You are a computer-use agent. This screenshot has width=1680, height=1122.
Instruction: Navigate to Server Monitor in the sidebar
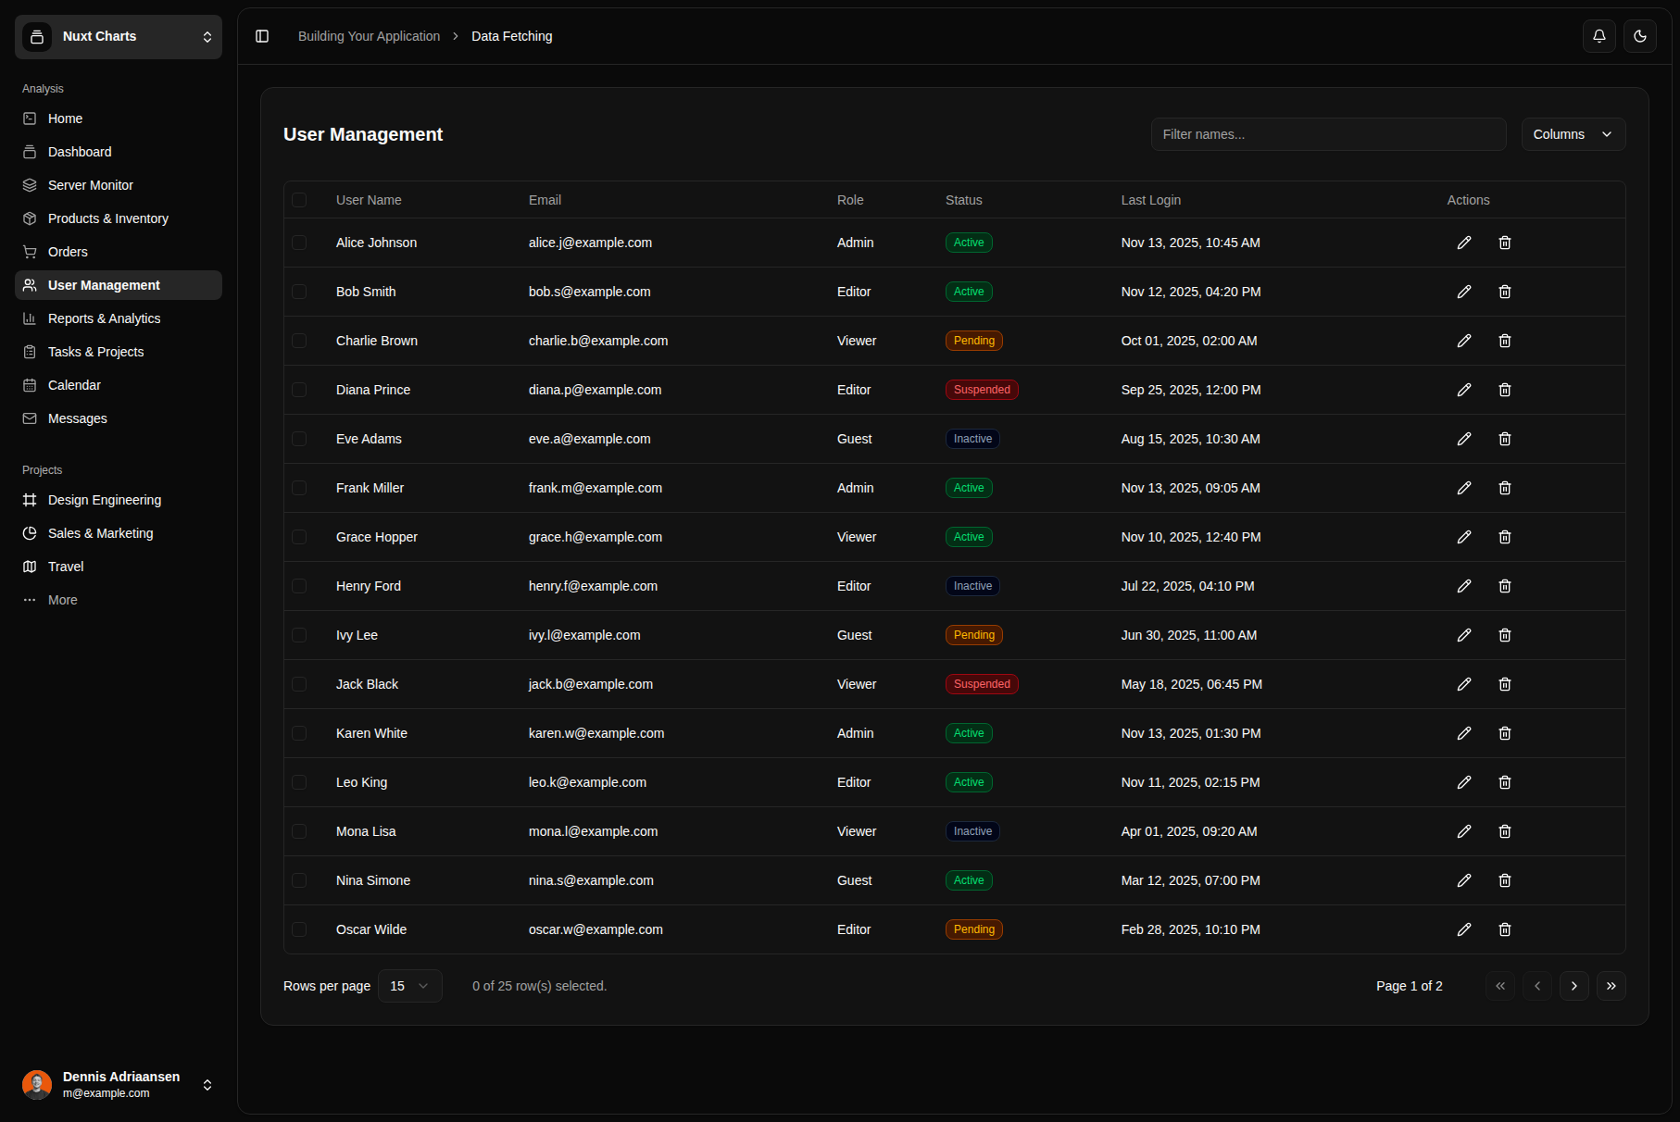[91, 185]
